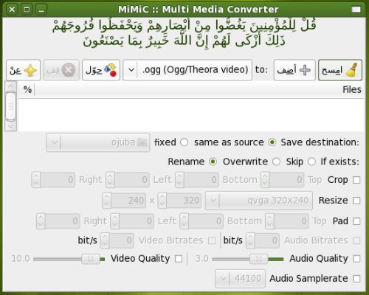Viewport: 369px width, 295px height.
Task: Click the file list scrollbar thumb
Action: [11, 106]
